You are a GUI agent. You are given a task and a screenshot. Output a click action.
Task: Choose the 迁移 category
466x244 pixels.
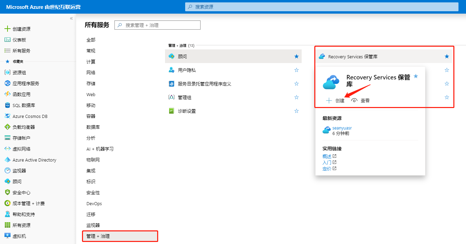click(x=91, y=214)
